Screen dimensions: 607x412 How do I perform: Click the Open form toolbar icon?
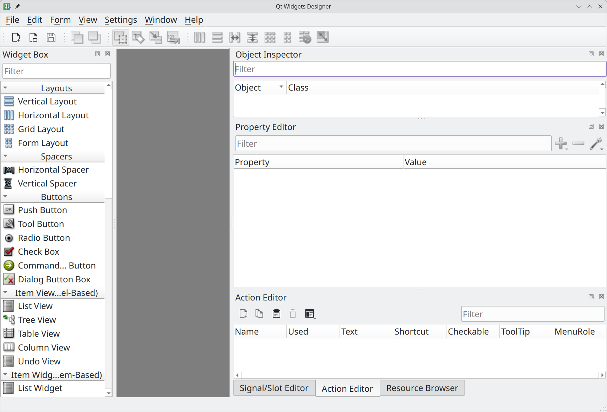click(x=33, y=37)
